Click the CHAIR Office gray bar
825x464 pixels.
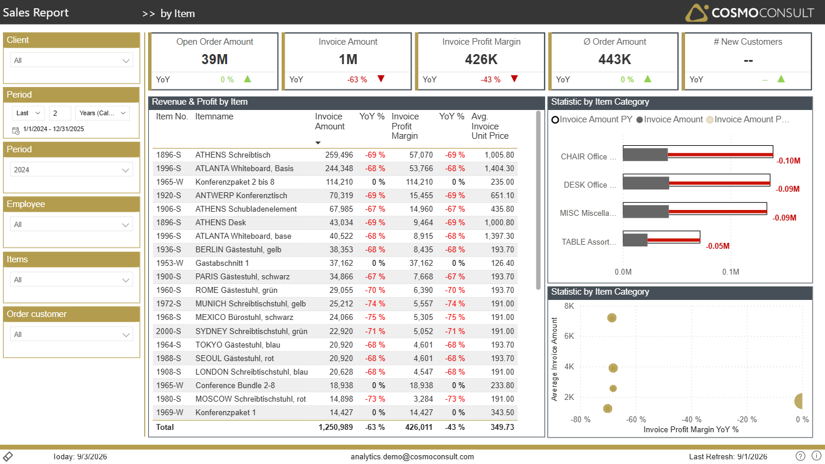(x=645, y=155)
